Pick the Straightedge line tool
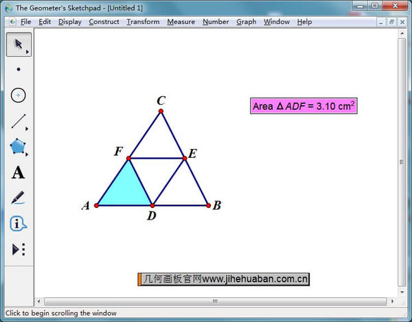 tap(19, 121)
